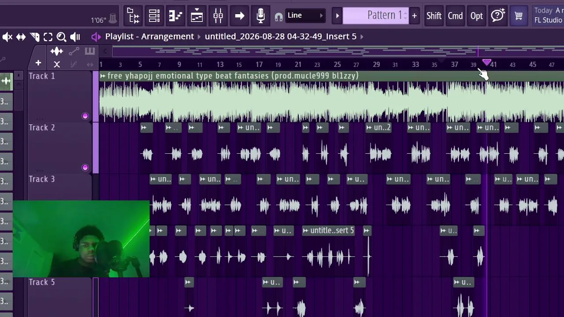Click the right arrow toolbar icon
The height and width of the screenshot is (317, 564).
[x=239, y=16]
